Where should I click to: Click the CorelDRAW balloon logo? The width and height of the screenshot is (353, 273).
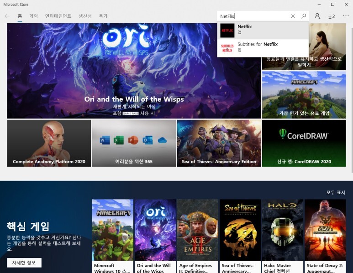click(x=283, y=134)
